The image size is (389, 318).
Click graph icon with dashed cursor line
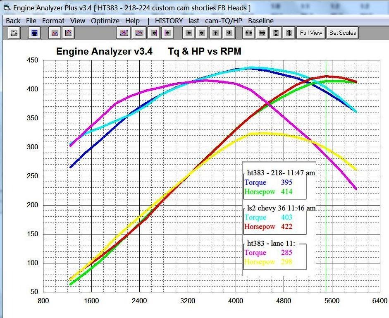124,33
